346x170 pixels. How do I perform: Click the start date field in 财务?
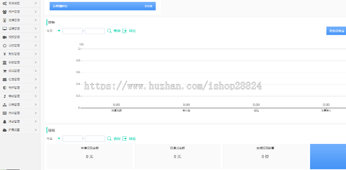point(72,31)
